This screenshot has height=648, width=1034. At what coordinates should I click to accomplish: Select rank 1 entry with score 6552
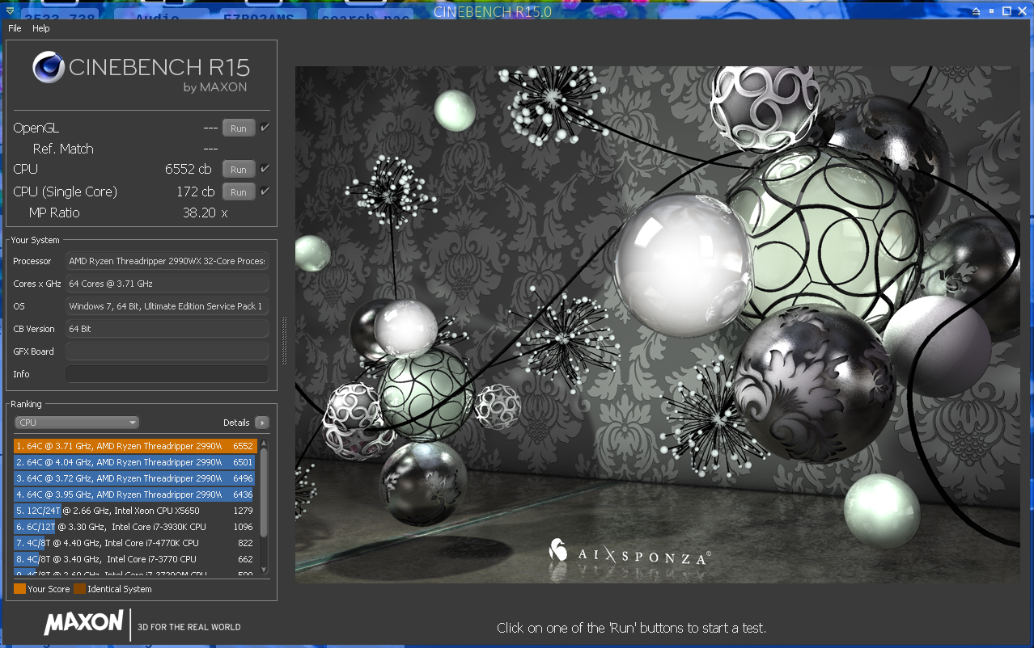tap(135, 446)
